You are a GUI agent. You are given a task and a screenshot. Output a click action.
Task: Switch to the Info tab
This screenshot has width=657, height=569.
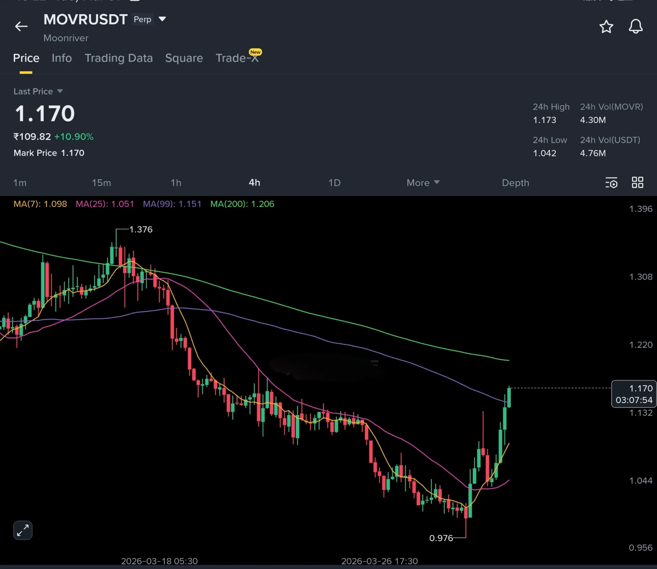[62, 58]
